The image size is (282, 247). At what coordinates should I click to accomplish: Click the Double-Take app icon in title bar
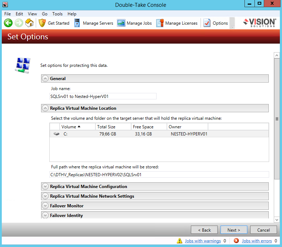point(5,5)
